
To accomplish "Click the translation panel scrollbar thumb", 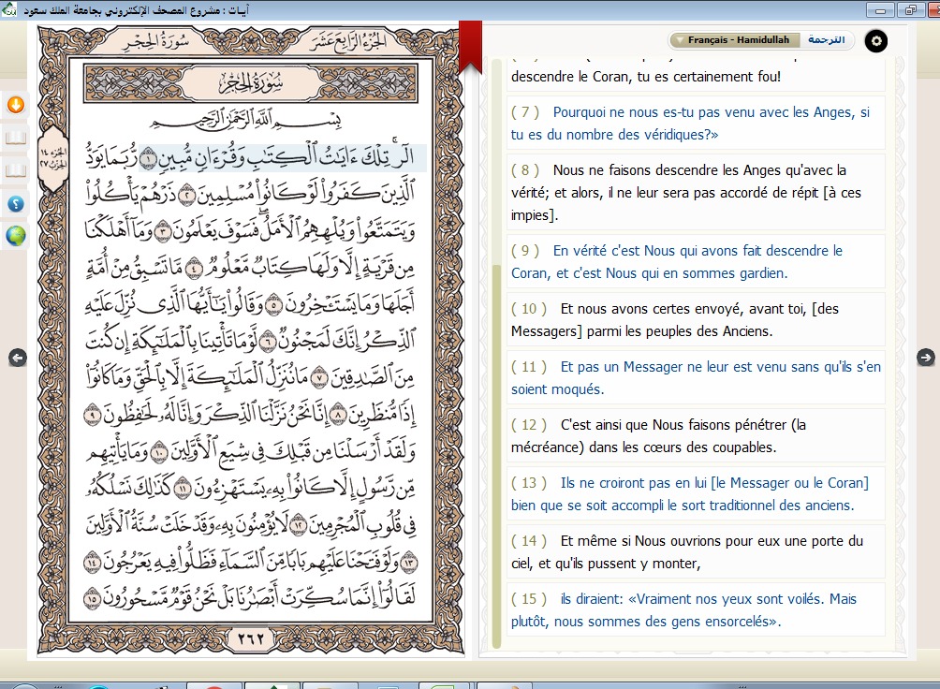I will click(496, 456).
